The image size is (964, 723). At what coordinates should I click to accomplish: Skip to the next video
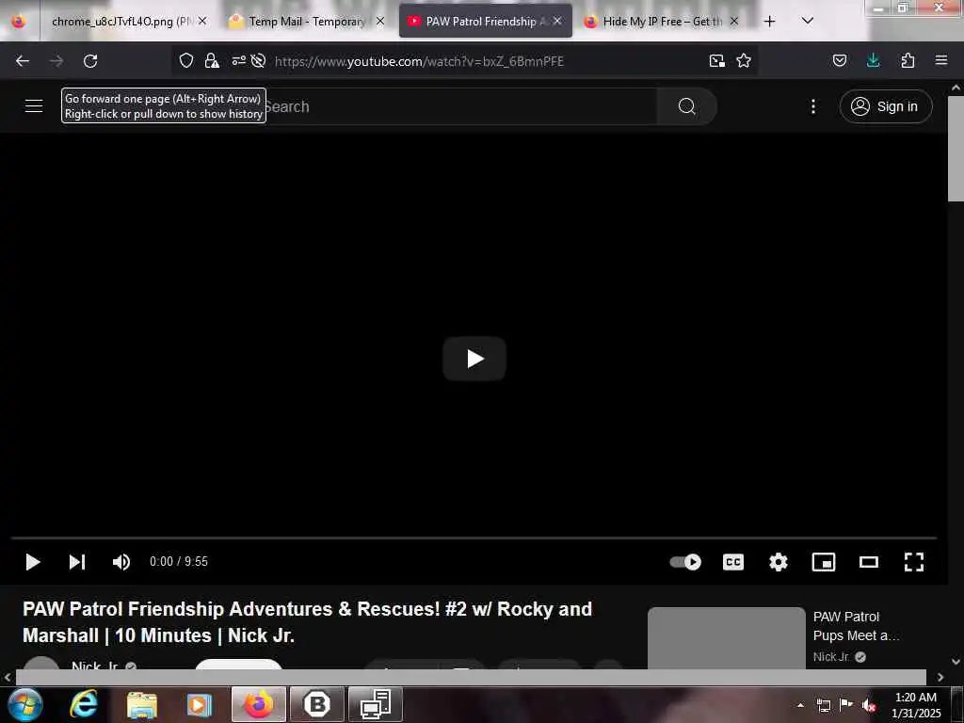[77, 562]
